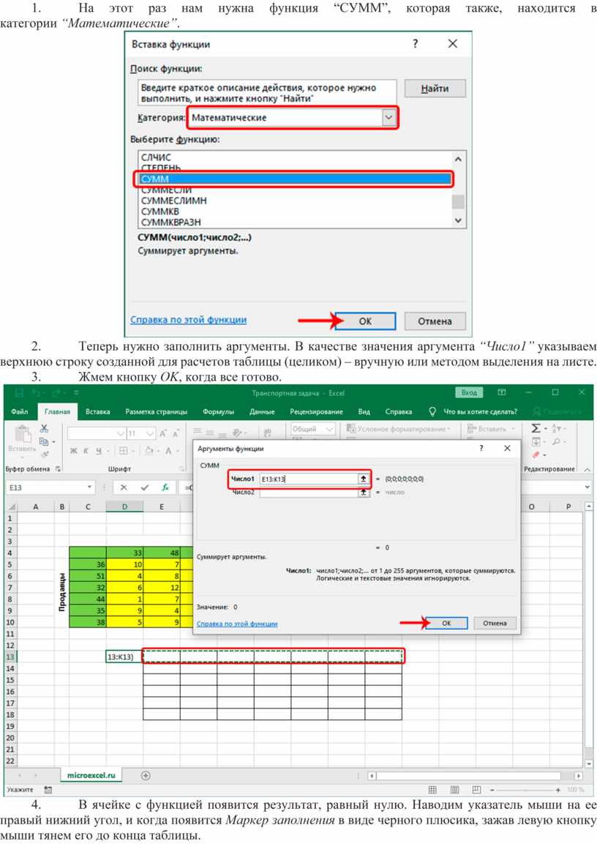This screenshot has height=844, width=597.
Task: Click the help question mark in Вставка функции
Action: click(x=416, y=44)
